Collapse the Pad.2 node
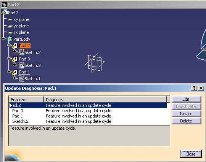The width and height of the screenshot is (206, 162). pyautogui.click(x=9, y=45)
